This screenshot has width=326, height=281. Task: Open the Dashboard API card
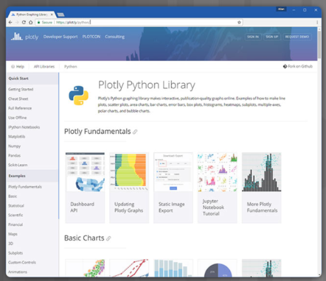click(x=85, y=188)
